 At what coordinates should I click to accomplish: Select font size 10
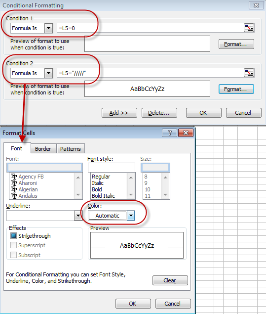[x=148, y=189]
